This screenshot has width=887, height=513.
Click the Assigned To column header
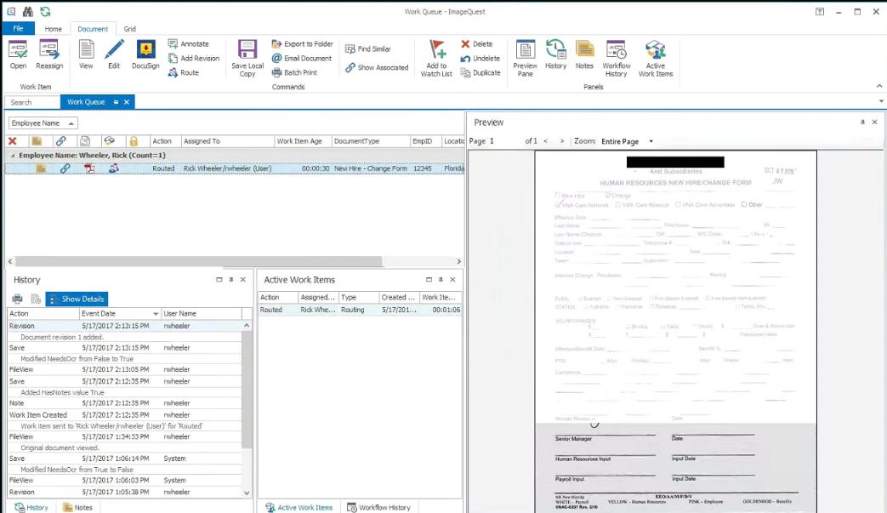(x=227, y=141)
